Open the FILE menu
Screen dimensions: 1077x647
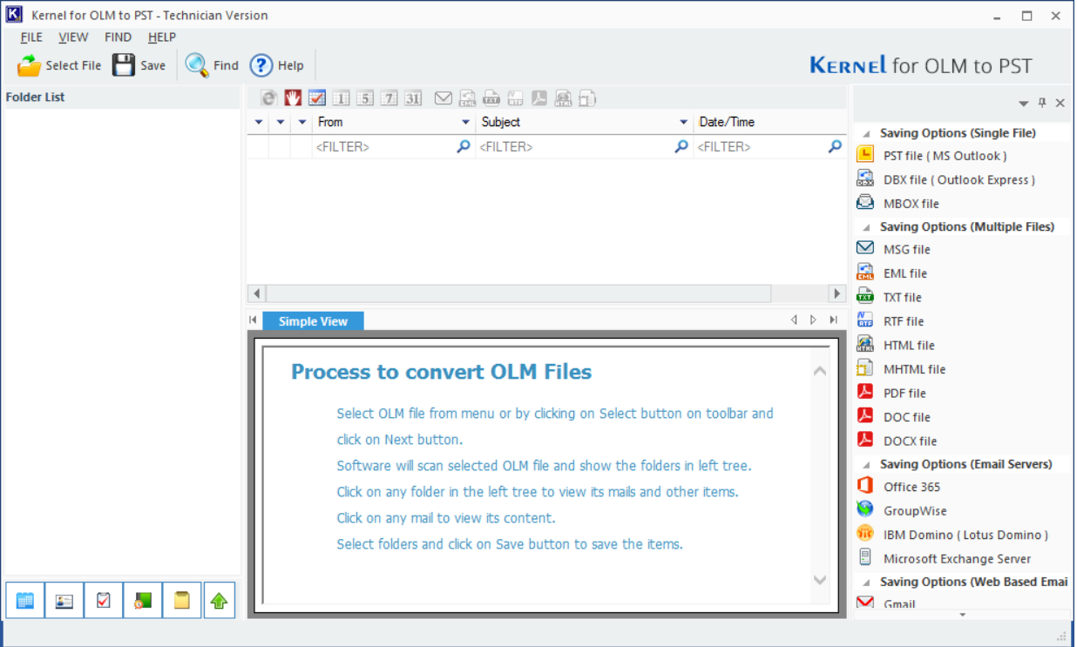coord(31,37)
